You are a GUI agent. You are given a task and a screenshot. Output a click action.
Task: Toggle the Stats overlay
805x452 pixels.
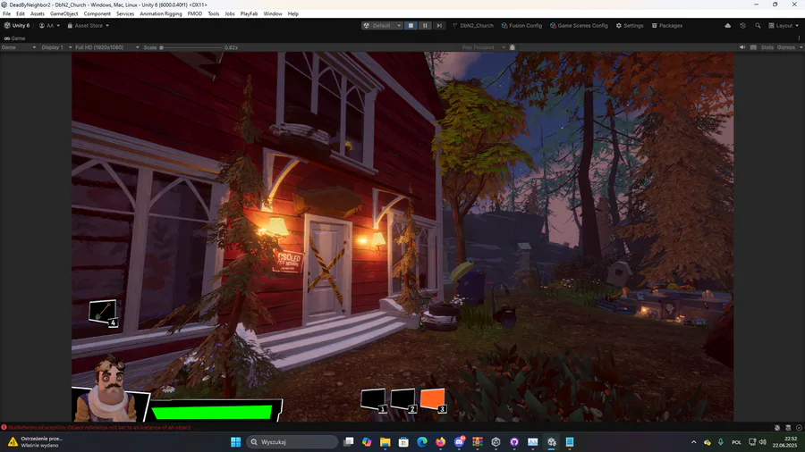(x=767, y=47)
